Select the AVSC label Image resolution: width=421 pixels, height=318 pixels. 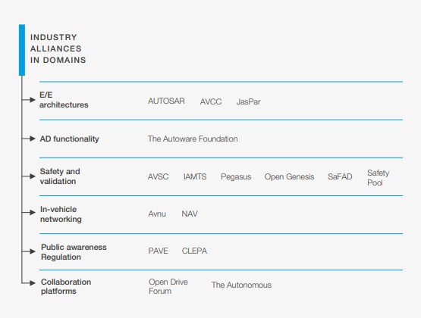[x=158, y=176]
